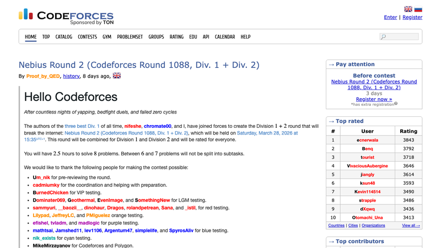Open MikeMirzayanov profile link
Viewport: 441px width, 248px height.
pyautogui.click(x=51, y=245)
